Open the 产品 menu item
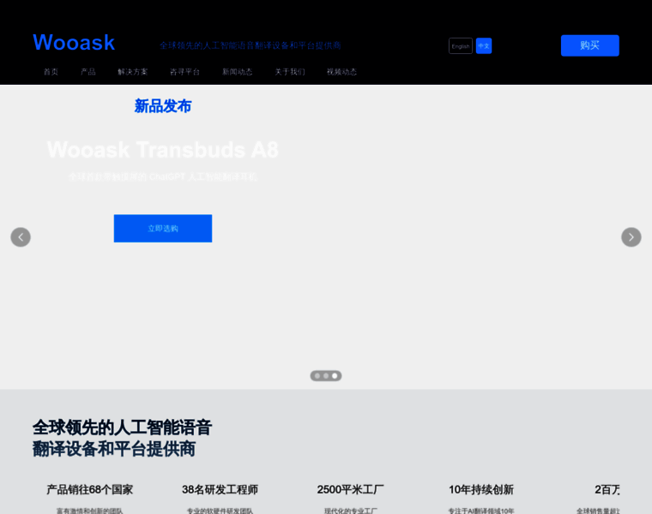Viewport: 652px width, 514px height. pyautogui.click(x=88, y=72)
